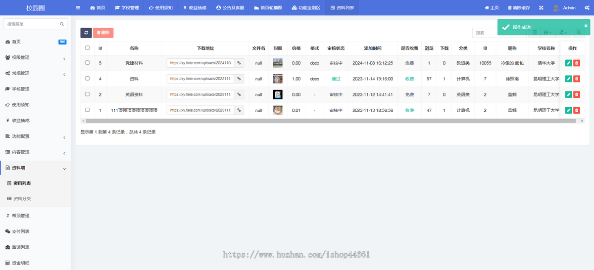This screenshot has height=270, width=594.
Task: Delete the 徐熙南 row with the red trash icon
Action: [577, 79]
